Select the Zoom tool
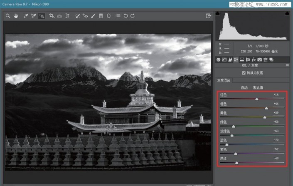Image resolution: width=293 pixels, height=186 pixels. 8,16
